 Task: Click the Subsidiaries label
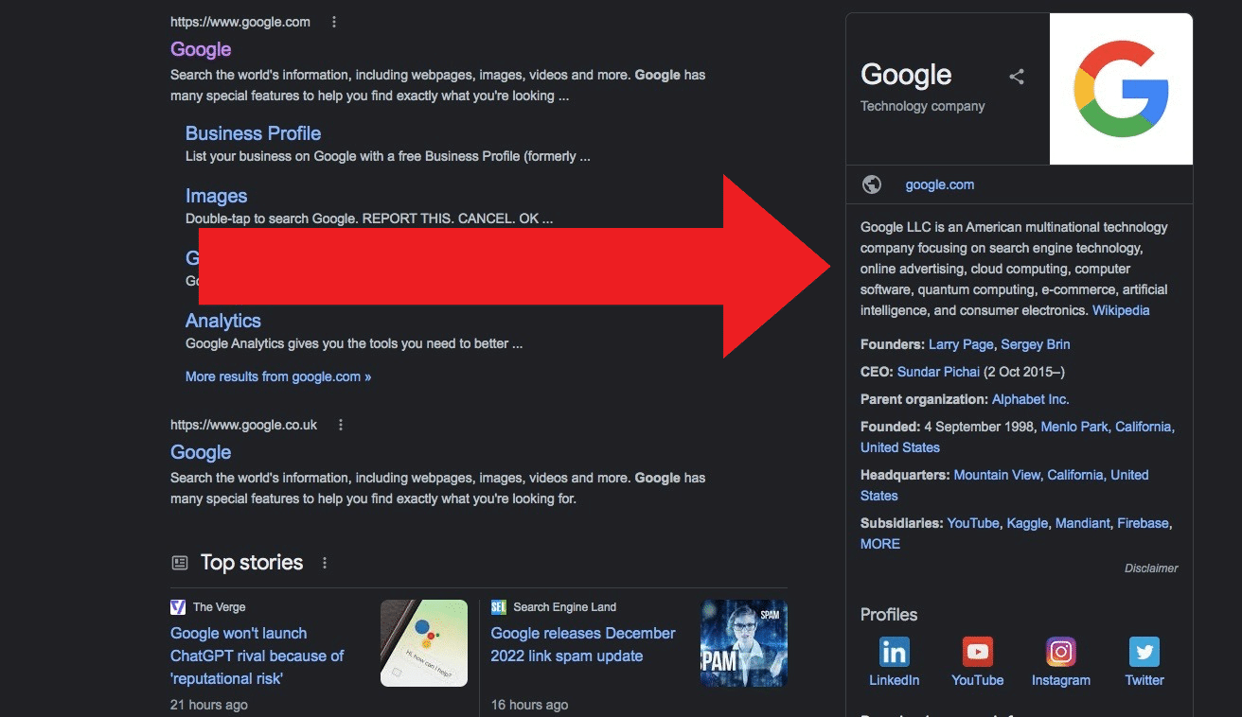902,523
